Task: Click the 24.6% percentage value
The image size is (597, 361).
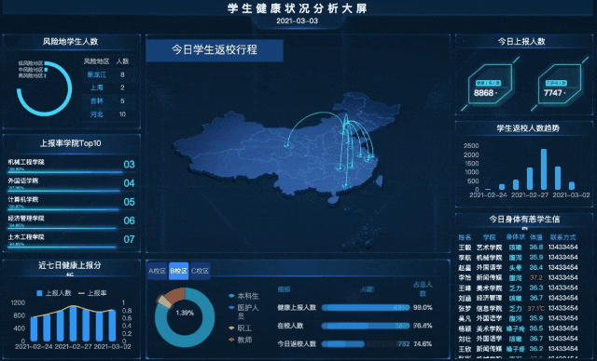Action: [x=423, y=344]
